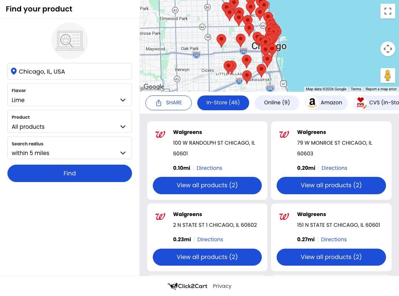Click the Amazon logo icon
The height and width of the screenshot is (296, 399).
[x=312, y=102]
